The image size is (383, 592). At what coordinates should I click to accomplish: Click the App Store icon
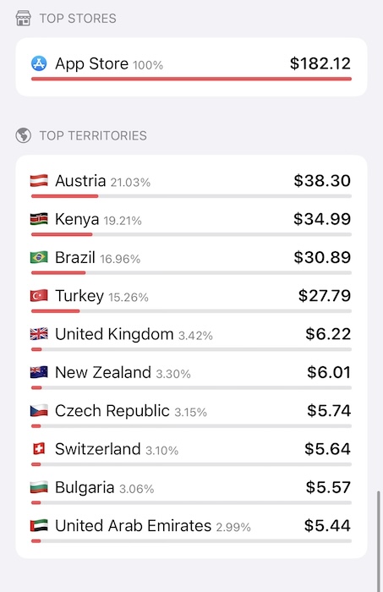pos(39,63)
